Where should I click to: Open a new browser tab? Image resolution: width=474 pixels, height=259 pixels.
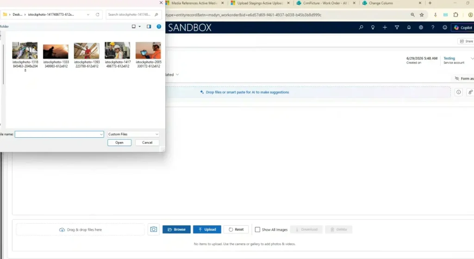click(x=430, y=3)
